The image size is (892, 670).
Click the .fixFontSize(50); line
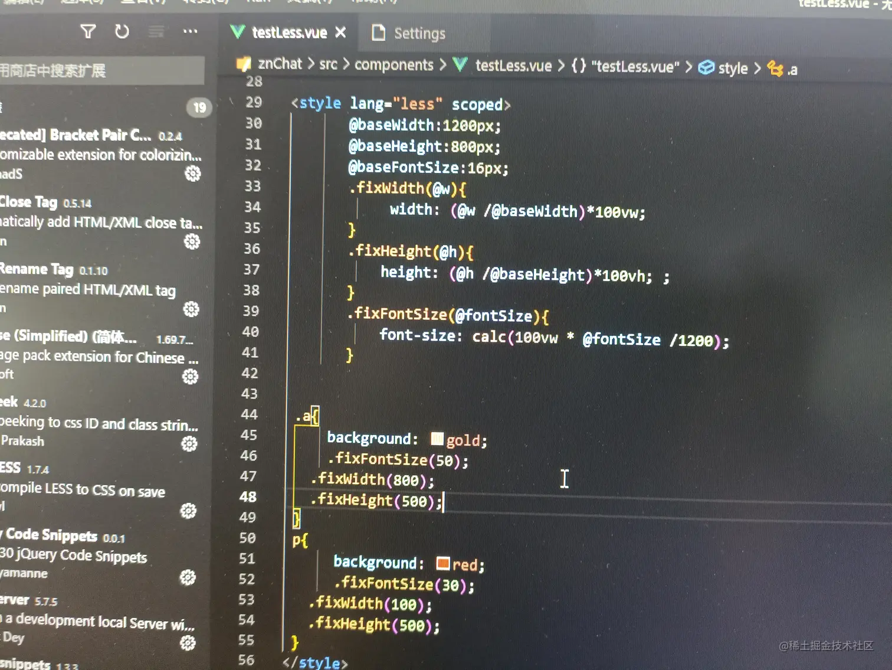pos(398,460)
